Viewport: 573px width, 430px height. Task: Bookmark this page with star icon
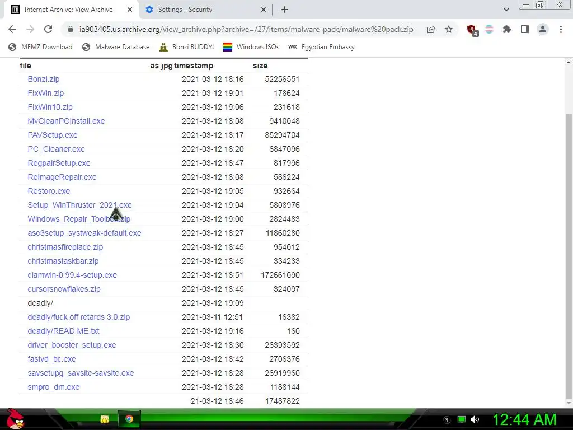449,29
